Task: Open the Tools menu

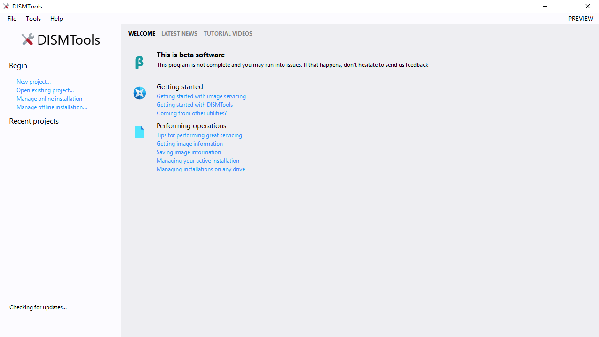Action: (33, 19)
